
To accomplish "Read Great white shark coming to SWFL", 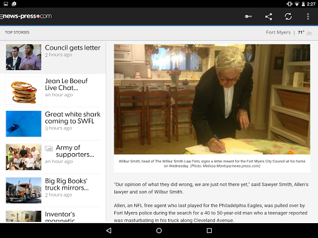I will [x=53, y=124].
